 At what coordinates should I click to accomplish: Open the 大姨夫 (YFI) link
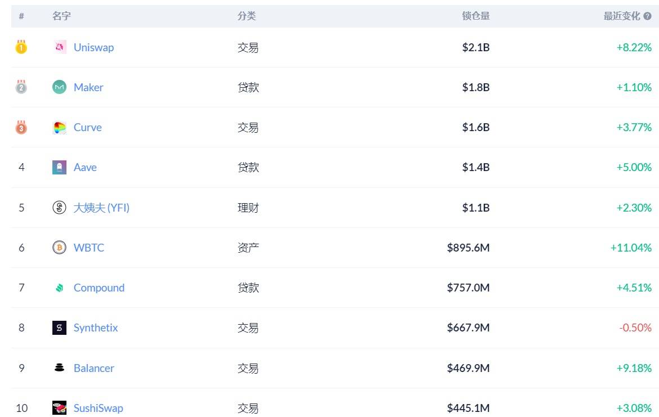pyautogui.click(x=101, y=208)
